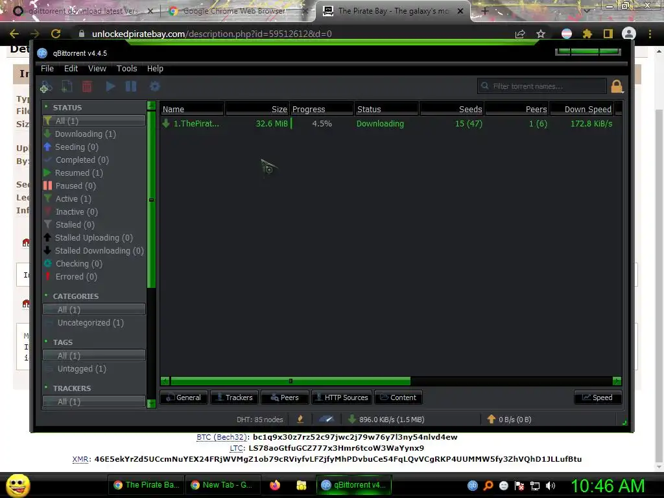Sort torrents by Name column header
664x498 pixels.
click(192, 109)
